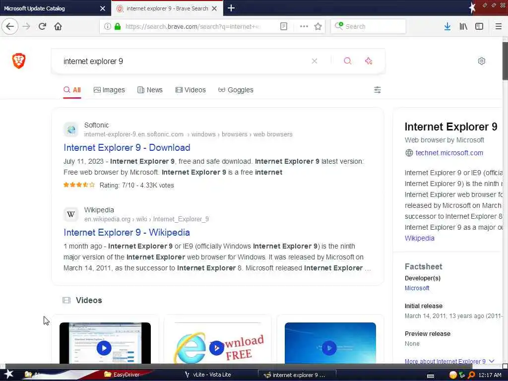Click the toolbar Search box
The height and width of the screenshot is (381, 508).
click(368, 26)
